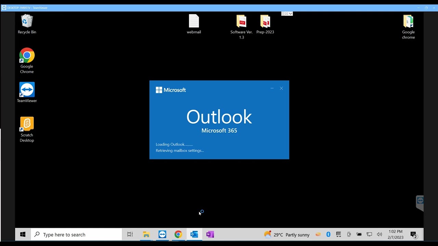Click the Type here to search box

(x=77, y=234)
